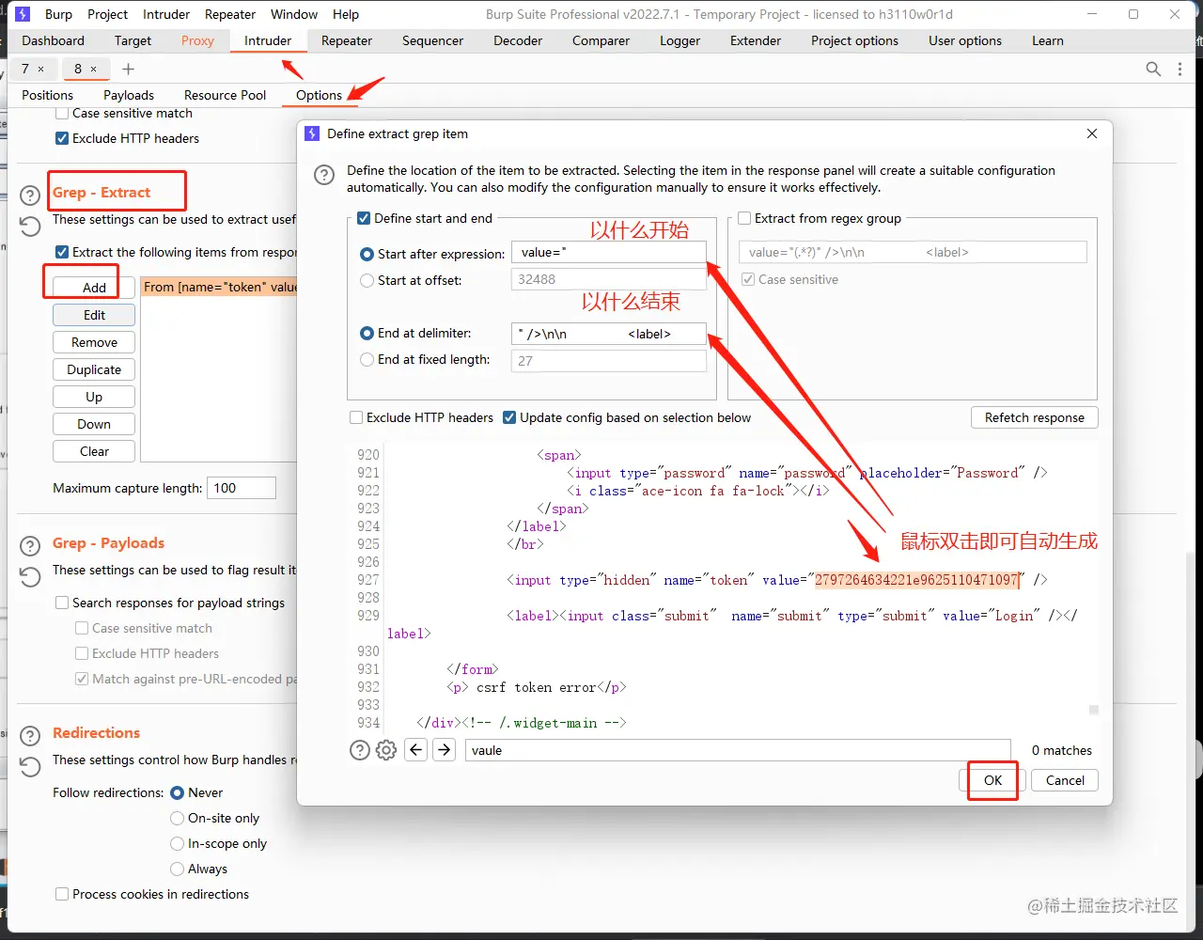1203x940 pixels.
Task: Toggle Case sensitive match under Grep - Match
Action: [62, 113]
